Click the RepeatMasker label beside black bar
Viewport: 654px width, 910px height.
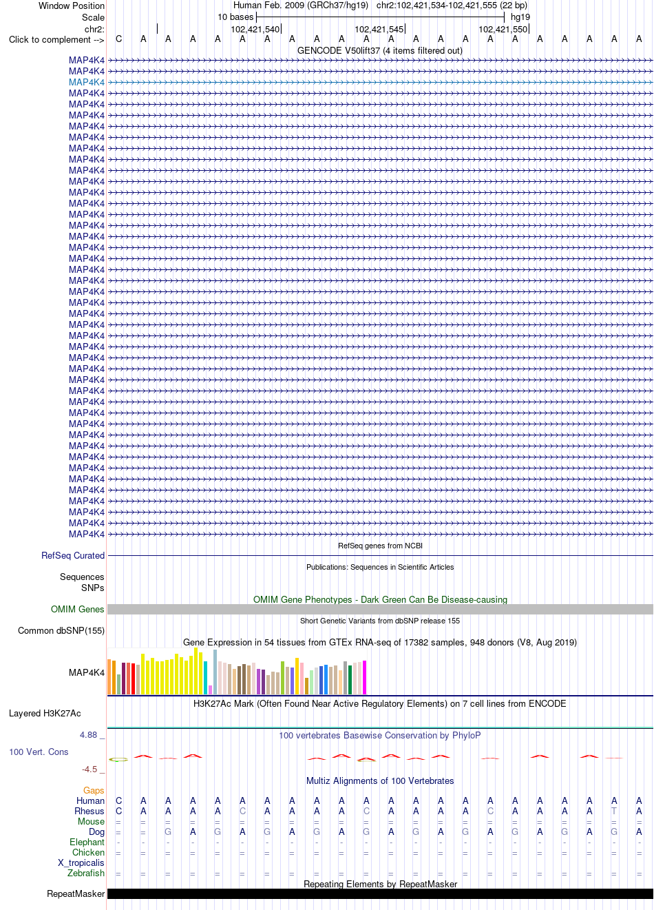tap(76, 893)
